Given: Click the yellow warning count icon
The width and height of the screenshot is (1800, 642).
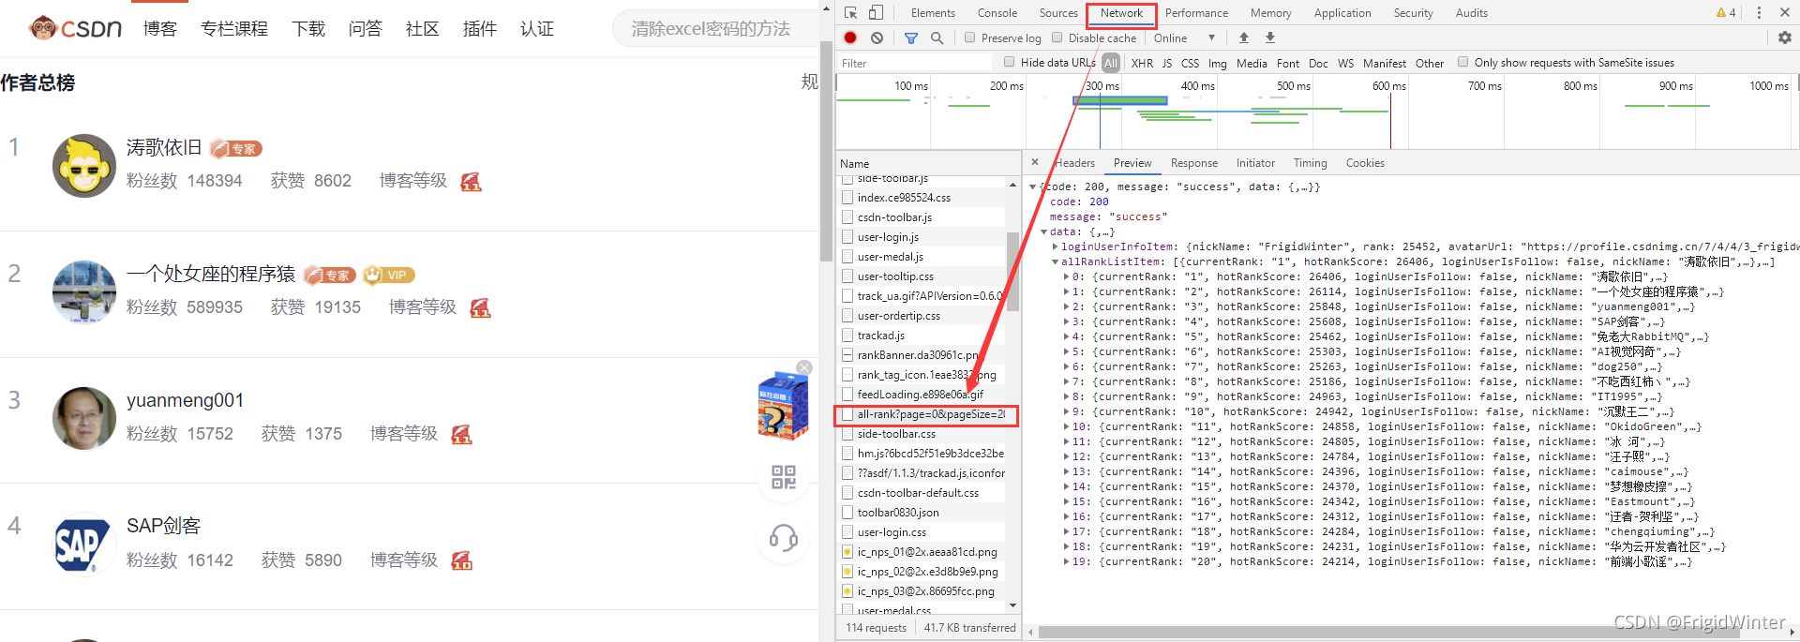Looking at the screenshot, I should [x=1726, y=12].
